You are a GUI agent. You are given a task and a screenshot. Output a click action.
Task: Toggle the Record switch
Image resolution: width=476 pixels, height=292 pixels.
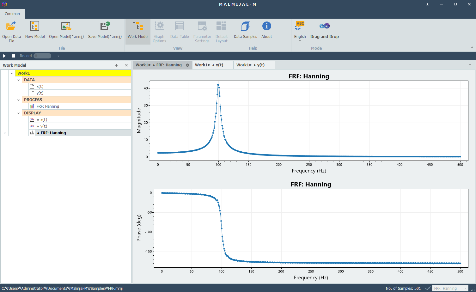coord(42,56)
